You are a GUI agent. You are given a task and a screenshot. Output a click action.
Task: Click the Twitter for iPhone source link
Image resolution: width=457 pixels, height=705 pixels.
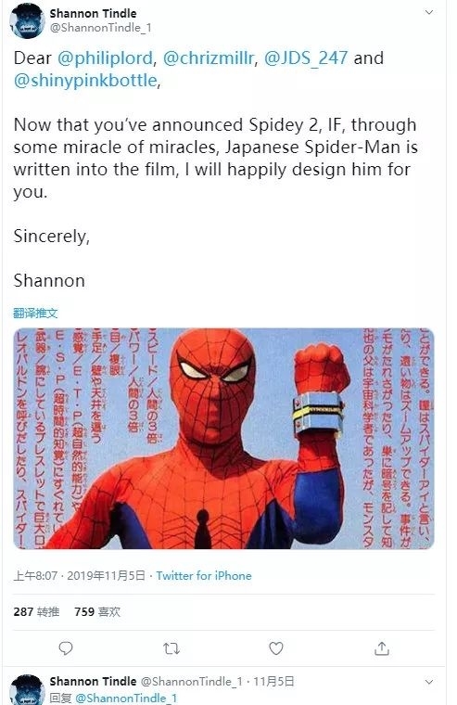(204, 575)
